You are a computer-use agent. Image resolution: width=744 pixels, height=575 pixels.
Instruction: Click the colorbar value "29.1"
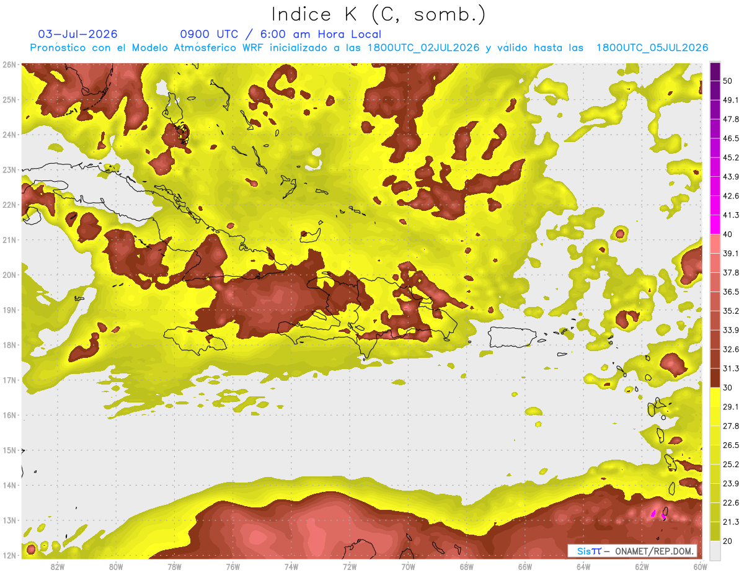(731, 406)
